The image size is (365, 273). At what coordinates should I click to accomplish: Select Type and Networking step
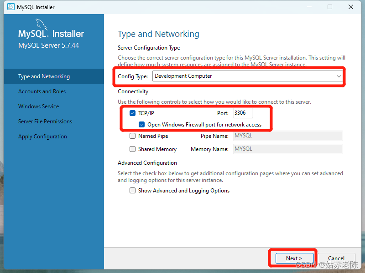(x=54, y=76)
